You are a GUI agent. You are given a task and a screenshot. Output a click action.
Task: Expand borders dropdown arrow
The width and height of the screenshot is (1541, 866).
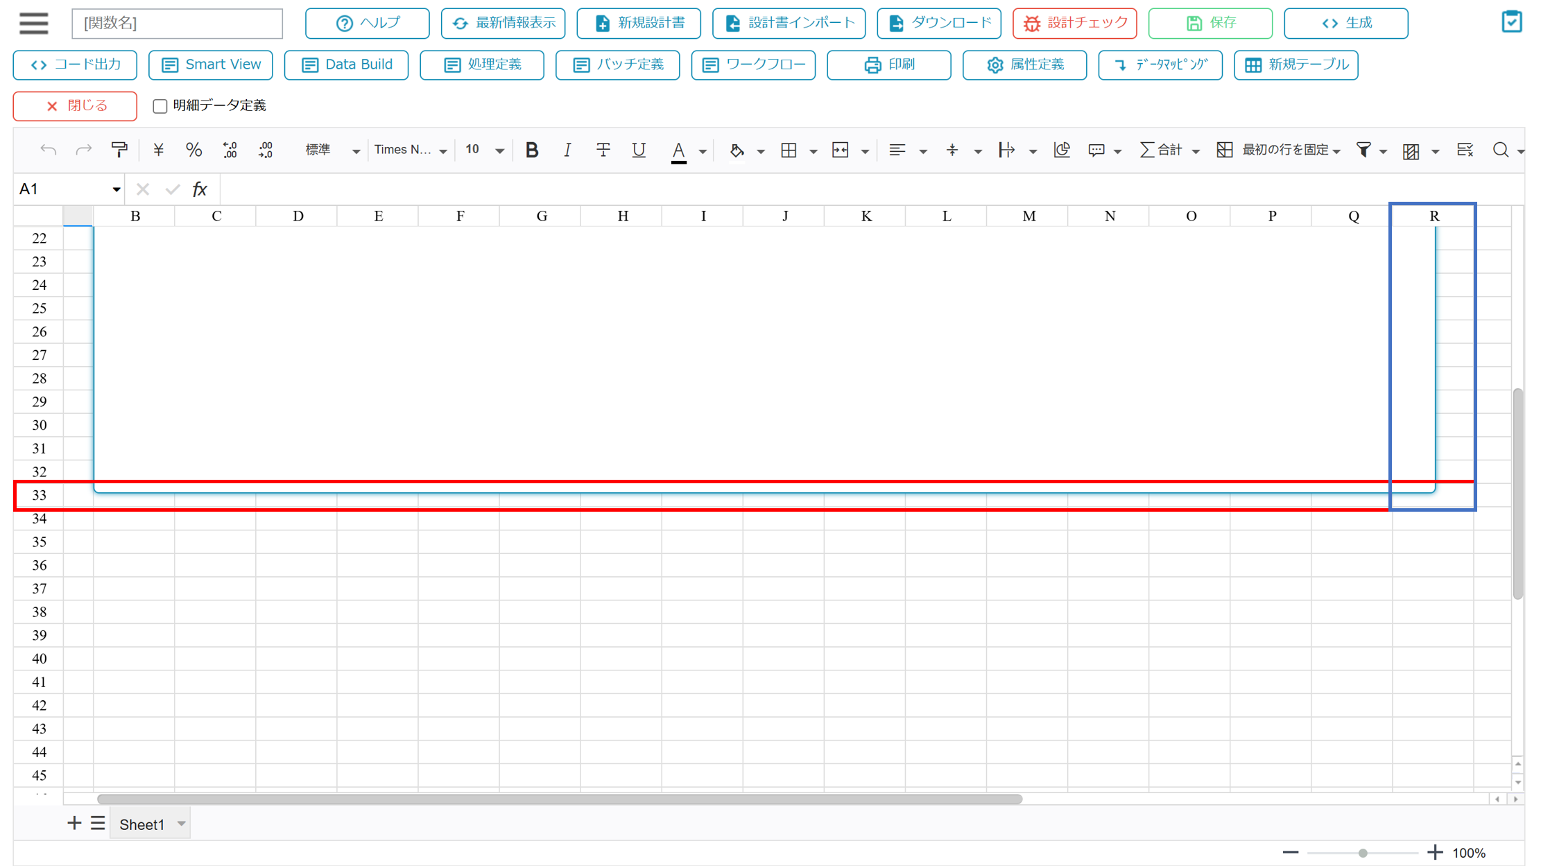813,151
